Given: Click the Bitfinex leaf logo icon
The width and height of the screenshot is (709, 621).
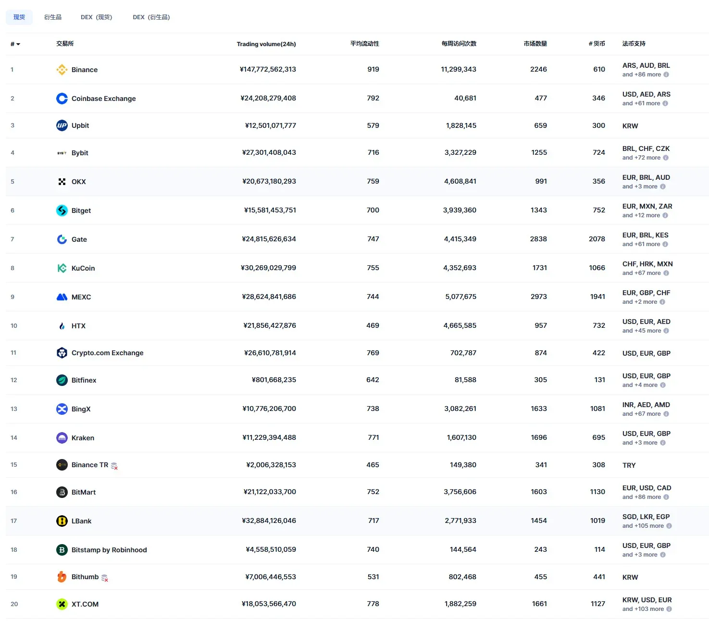Looking at the screenshot, I should [x=62, y=380].
